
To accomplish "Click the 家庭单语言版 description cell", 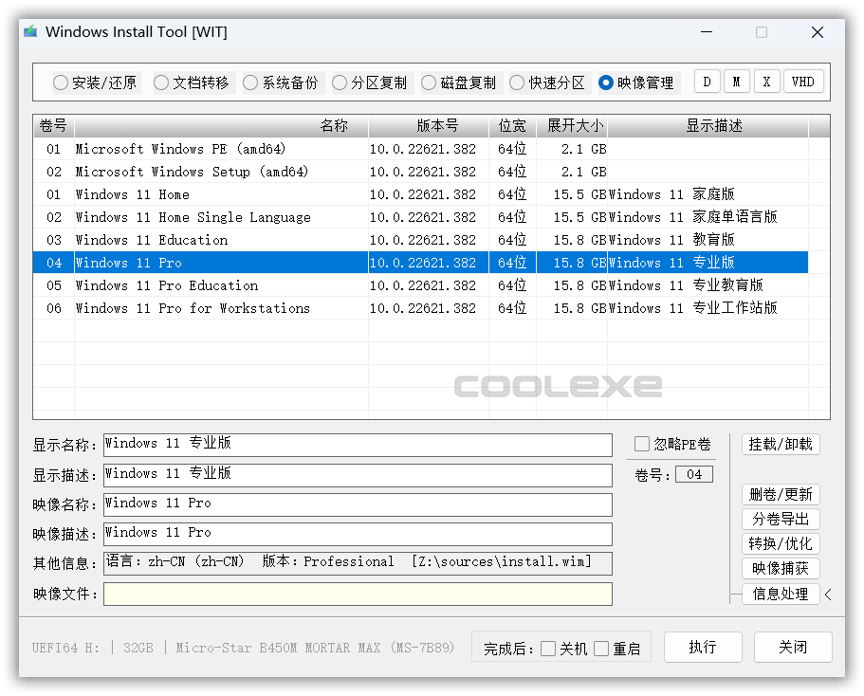I will click(x=708, y=217).
